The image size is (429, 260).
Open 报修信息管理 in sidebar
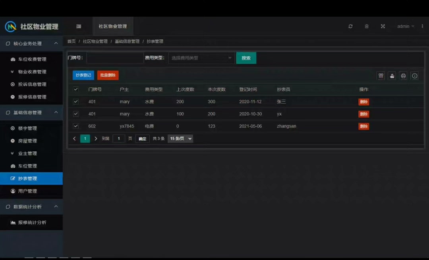(x=31, y=97)
